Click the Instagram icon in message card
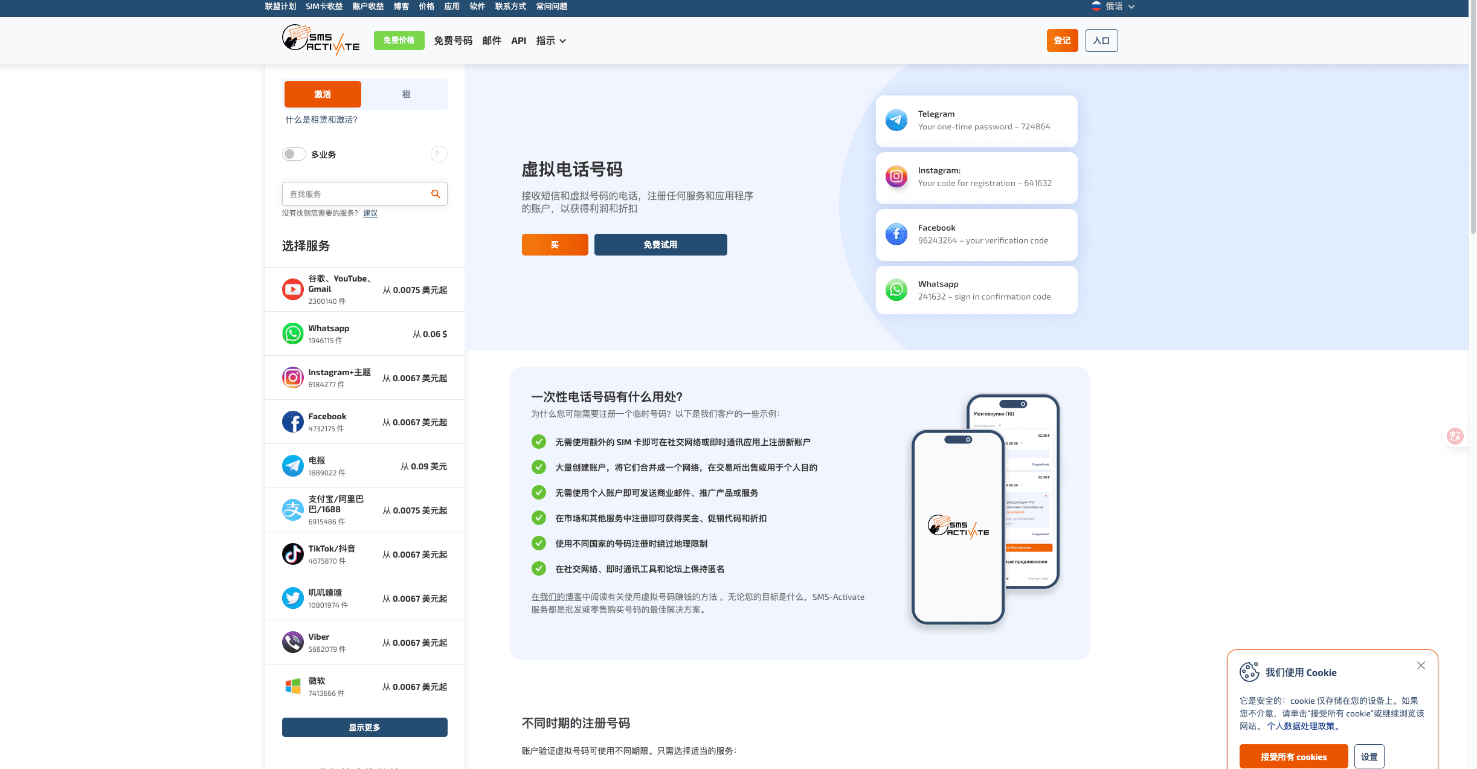This screenshot has height=769, width=1477. click(x=896, y=176)
